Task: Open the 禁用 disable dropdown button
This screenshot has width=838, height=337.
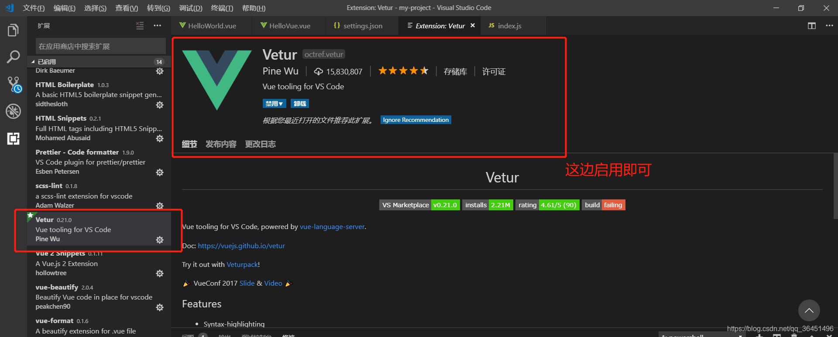Action: pyautogui.click(x=274, y=104)
